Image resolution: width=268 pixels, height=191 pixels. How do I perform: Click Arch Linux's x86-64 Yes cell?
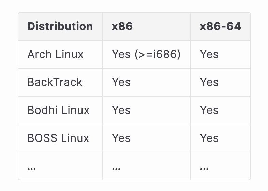[x=209, y=54]
